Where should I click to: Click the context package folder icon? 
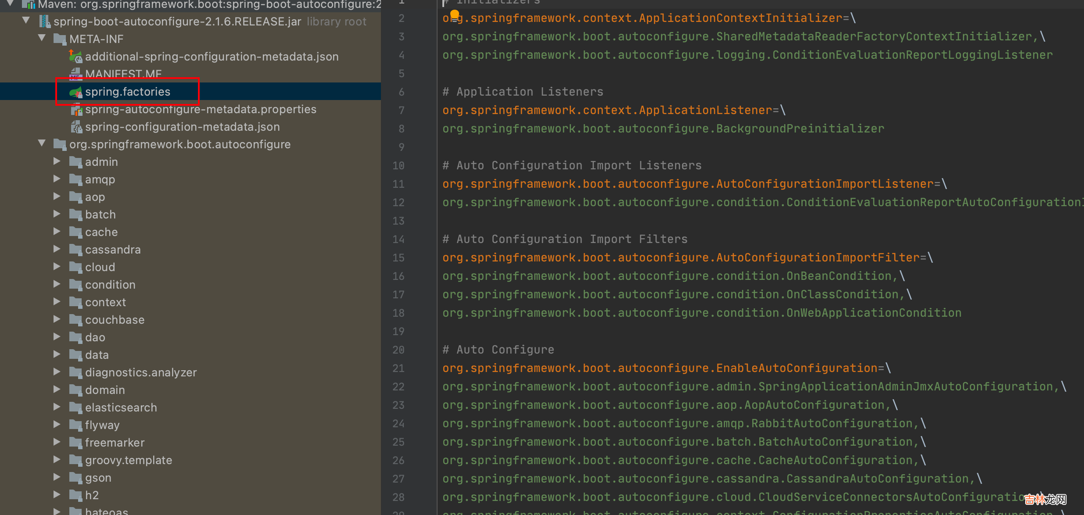pyautogui.click(x=75, y=302)
